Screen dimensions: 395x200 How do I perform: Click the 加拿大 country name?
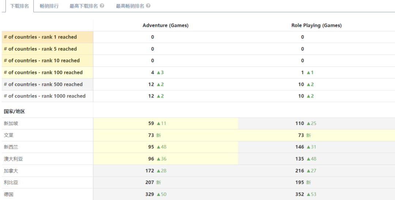(11, 171)
